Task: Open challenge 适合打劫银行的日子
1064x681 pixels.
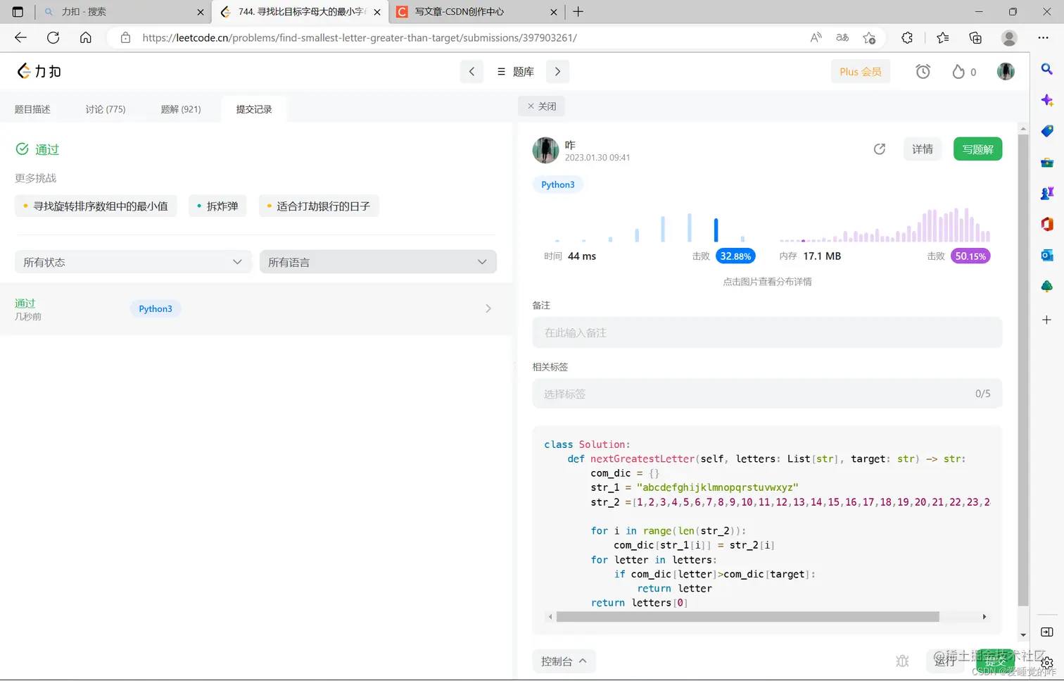Action: click(319, 206)
